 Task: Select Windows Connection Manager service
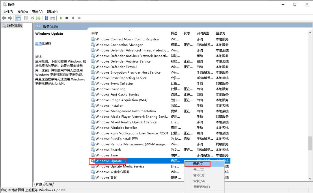160,45
